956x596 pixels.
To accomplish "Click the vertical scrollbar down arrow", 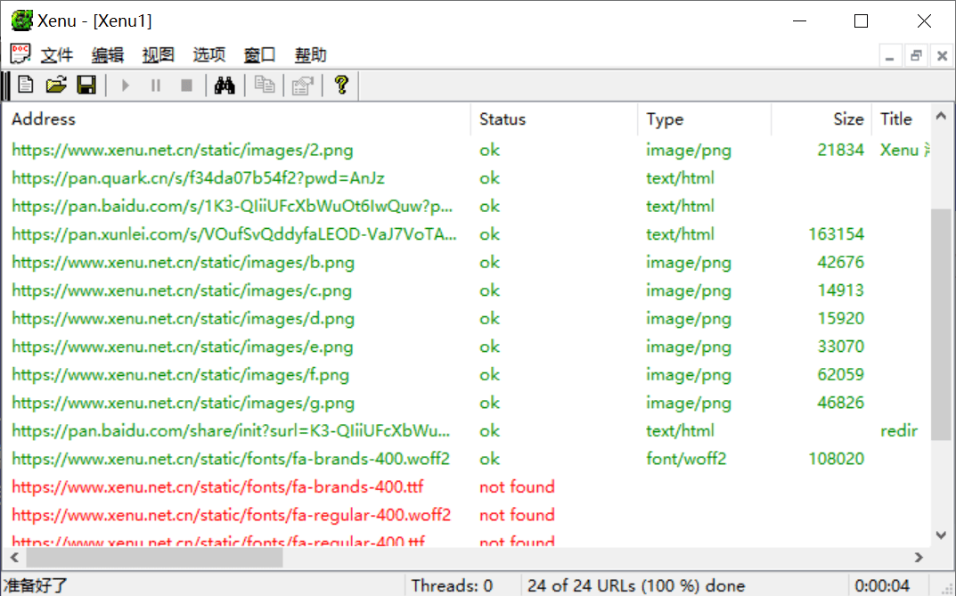I will 941,535.
